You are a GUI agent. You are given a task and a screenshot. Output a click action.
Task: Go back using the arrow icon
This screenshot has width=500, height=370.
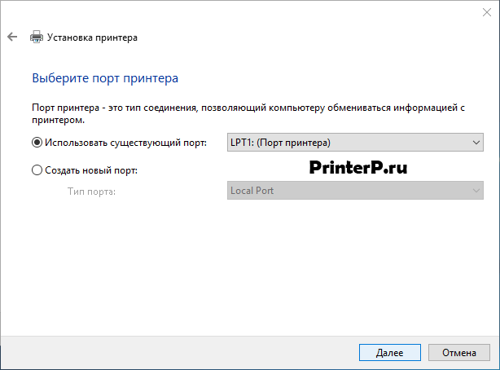12,37
